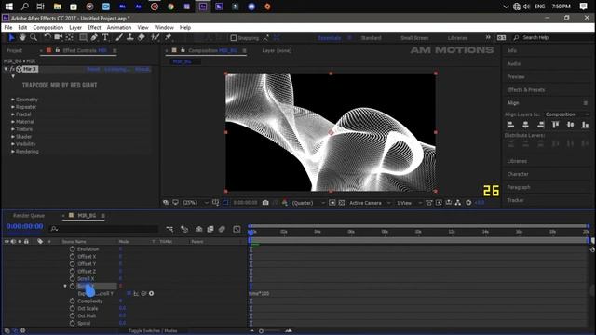
Task: Toggle the transparency grid button in viewer
Action: click(x=342, y=203)
